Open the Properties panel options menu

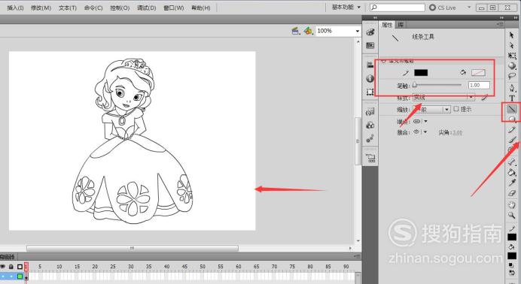500,24
